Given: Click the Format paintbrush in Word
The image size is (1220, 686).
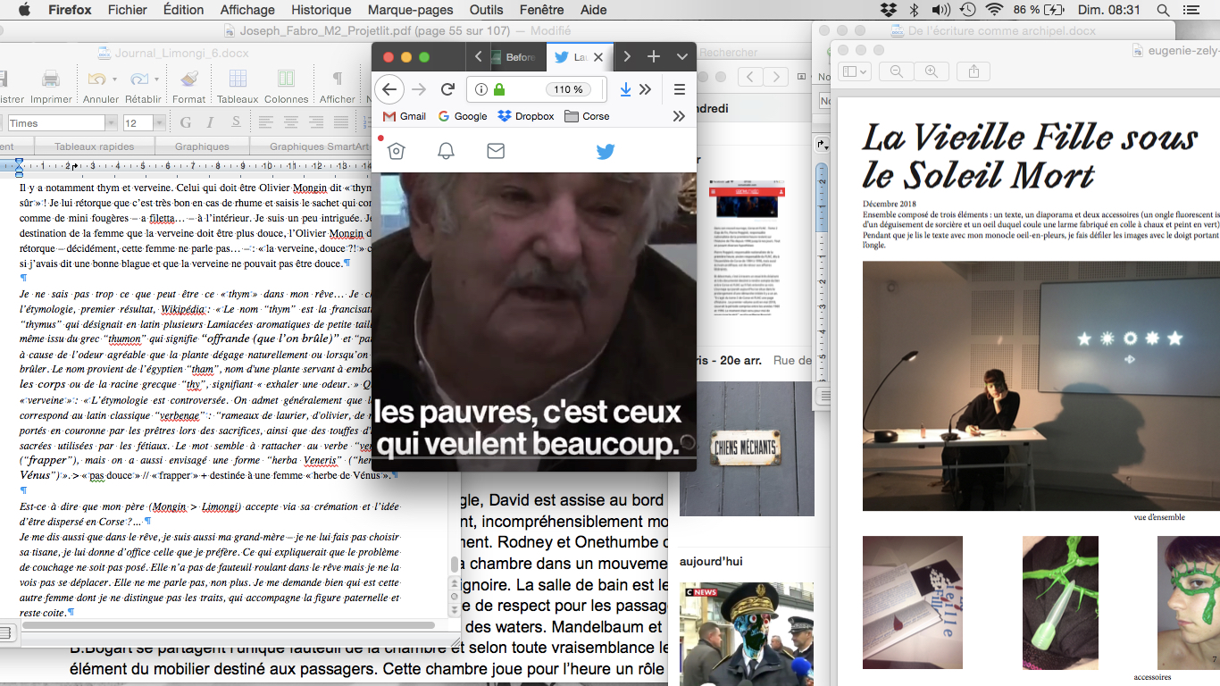Looking at the screenshot, I should [188, 80].
